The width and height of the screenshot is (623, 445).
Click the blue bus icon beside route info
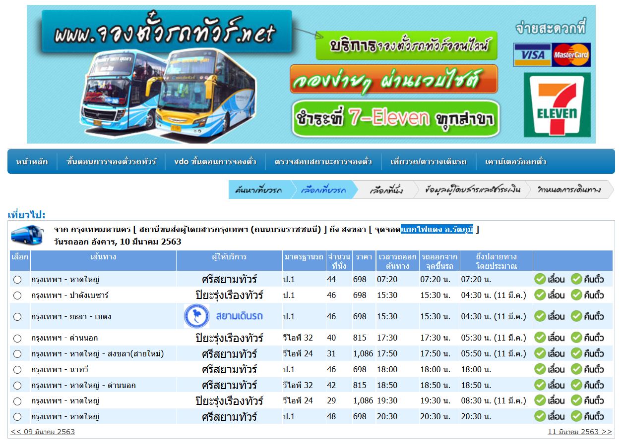(27, 235)
